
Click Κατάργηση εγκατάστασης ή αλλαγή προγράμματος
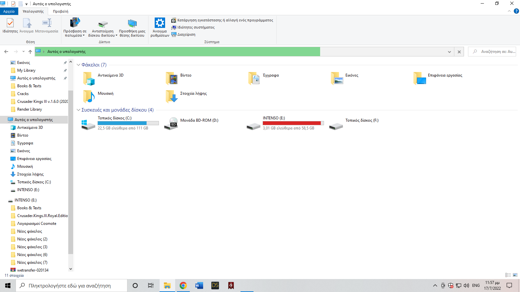click(222, 20)
